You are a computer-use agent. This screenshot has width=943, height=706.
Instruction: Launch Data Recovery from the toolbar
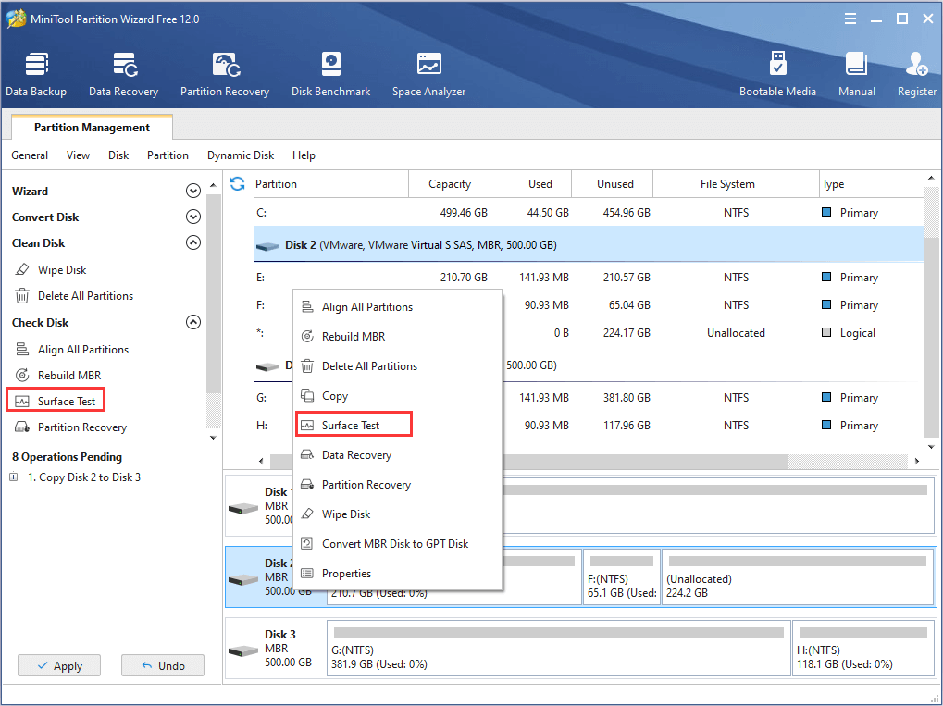(x=124, y=75)
